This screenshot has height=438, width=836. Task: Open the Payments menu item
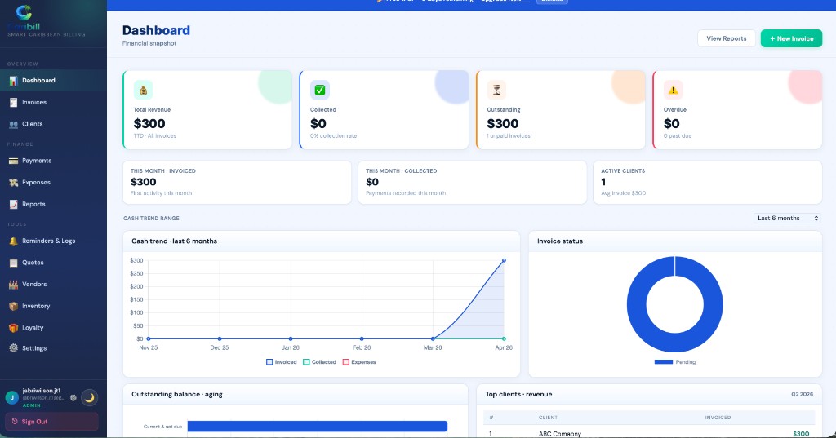pyautogui.click(x=53, y=161)
